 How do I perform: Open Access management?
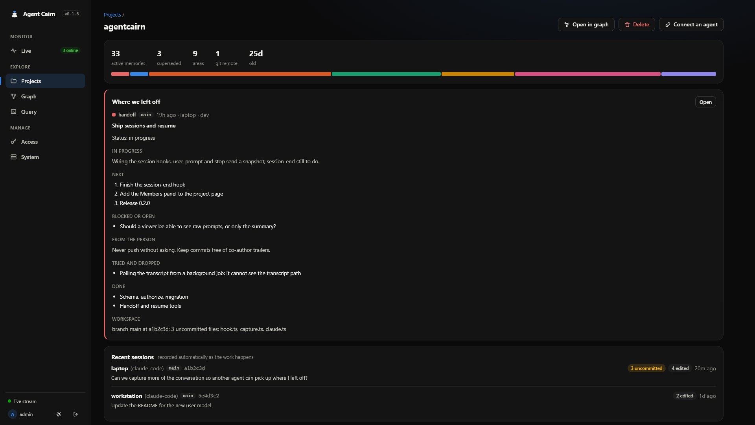pyautogui.click(x=45, y=142)
